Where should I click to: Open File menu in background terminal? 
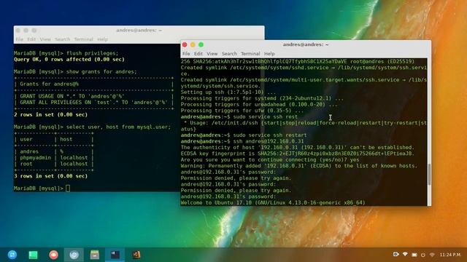click(20, 39)
